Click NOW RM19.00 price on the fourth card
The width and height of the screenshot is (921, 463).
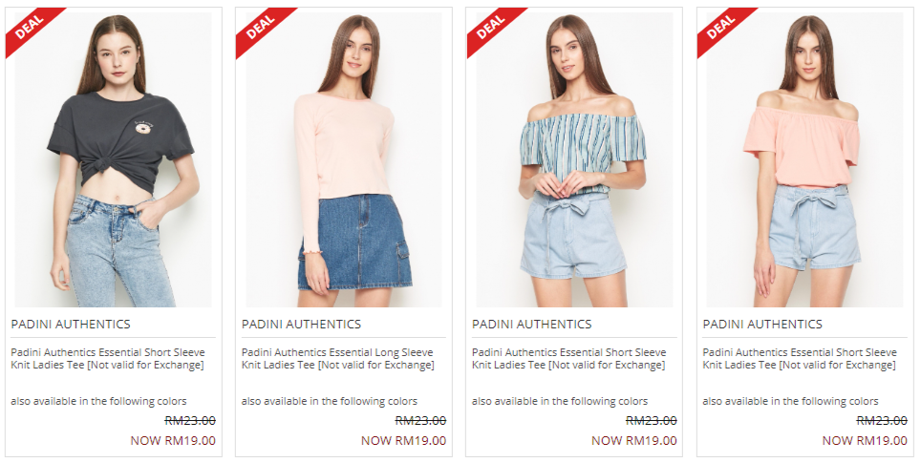tap(865, 441)
